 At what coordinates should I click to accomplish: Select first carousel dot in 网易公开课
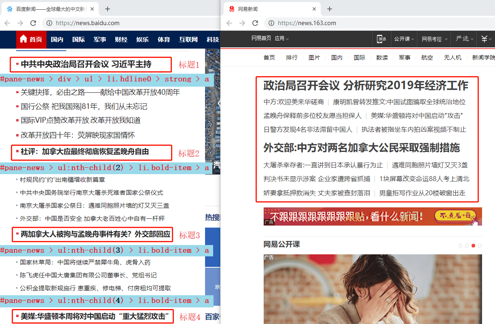coord(461,245)
